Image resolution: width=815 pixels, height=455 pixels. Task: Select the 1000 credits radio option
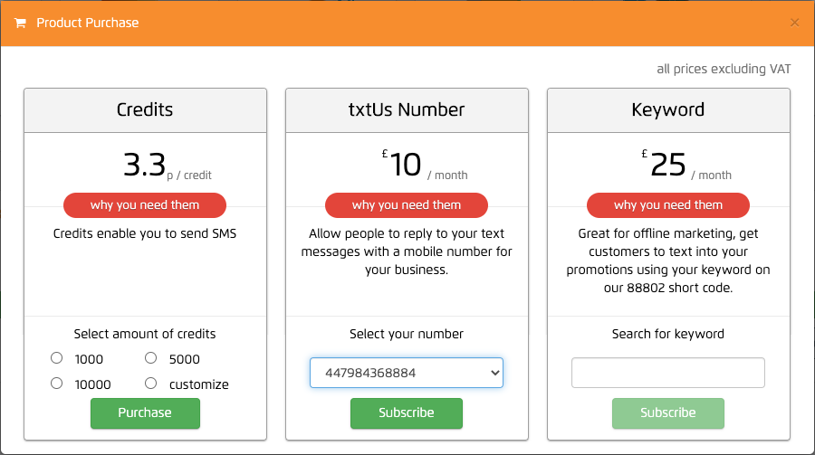57,358
